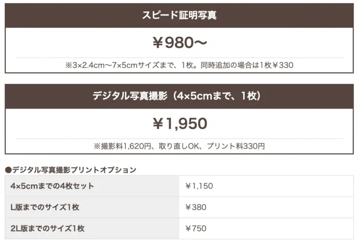The width and height of the screenshot is (358, 243).
Task: Click the ※ mark in the スピード証明写真 note
Action: [x=68, y=65]
